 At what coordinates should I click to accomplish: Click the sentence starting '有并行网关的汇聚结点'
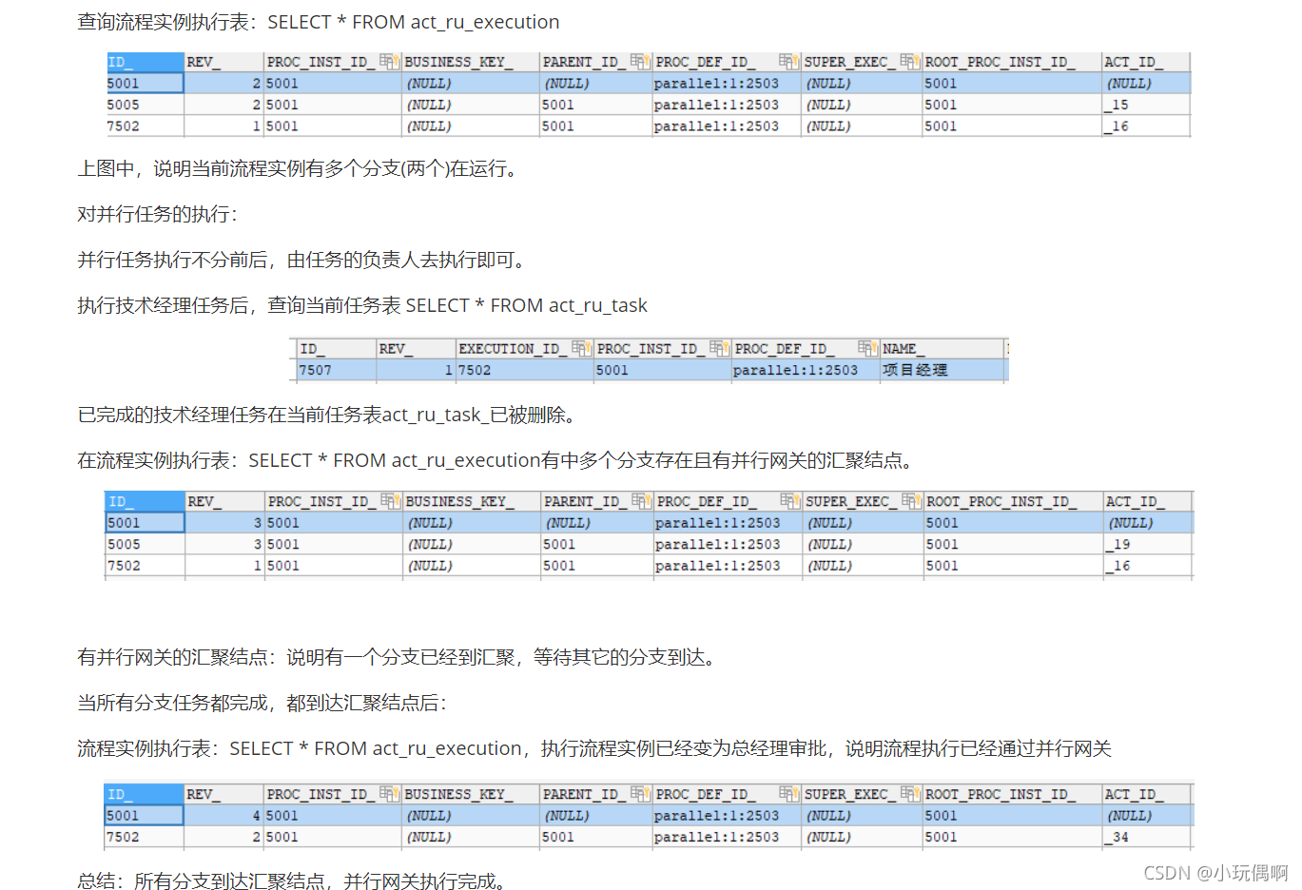[397, 658]
